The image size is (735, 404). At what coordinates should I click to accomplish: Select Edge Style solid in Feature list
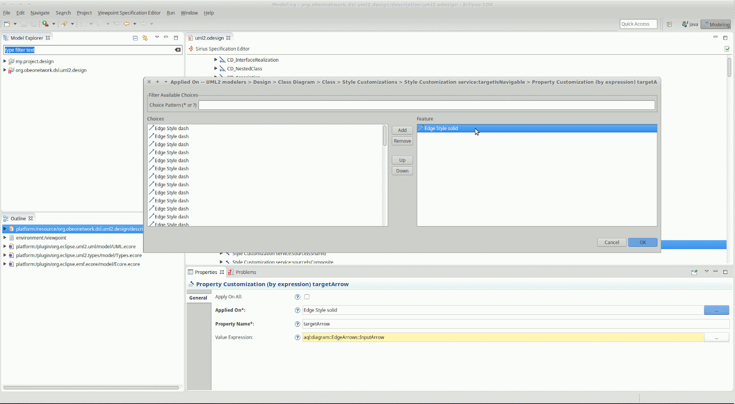pyautogui.click(x=537, y=128)
